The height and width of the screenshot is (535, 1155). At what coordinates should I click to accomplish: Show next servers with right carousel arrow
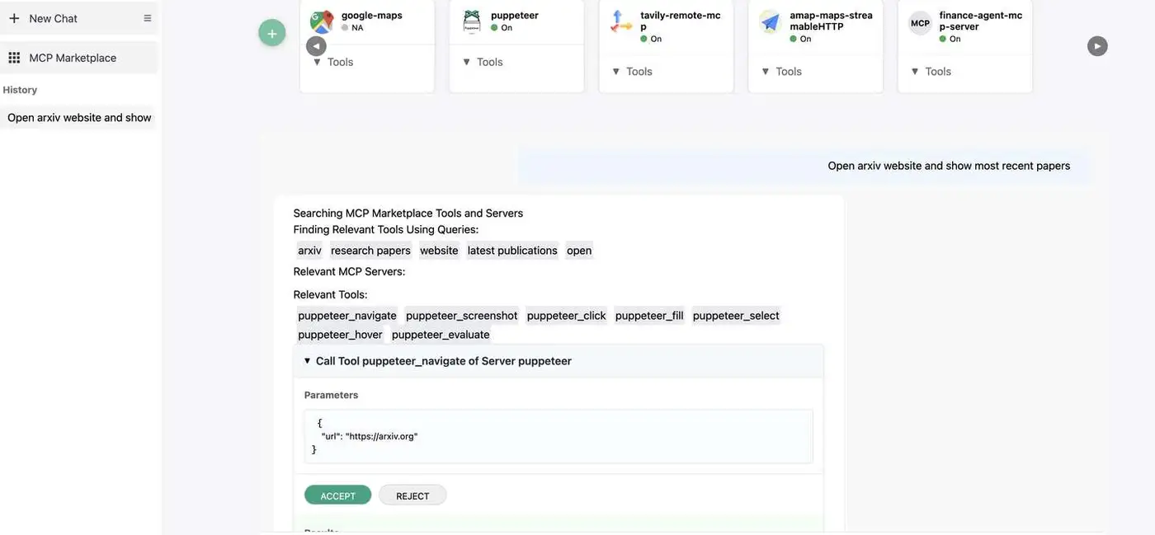coord(1097,46)
